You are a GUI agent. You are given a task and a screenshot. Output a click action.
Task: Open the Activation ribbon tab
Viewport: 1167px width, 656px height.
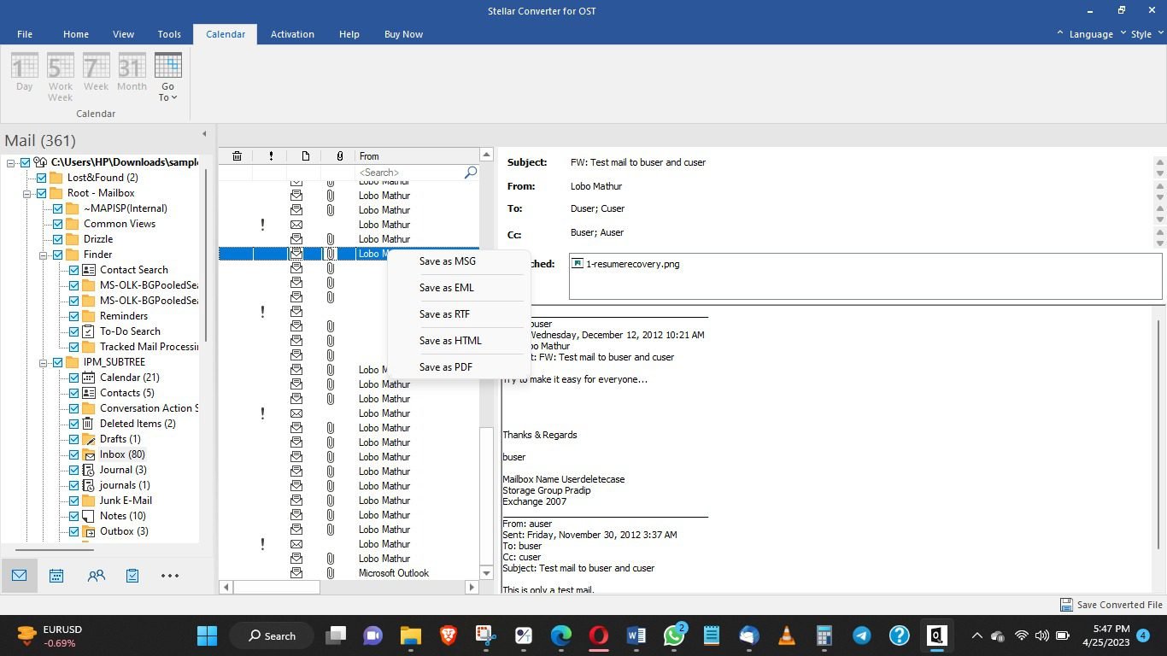click(292, 34)
